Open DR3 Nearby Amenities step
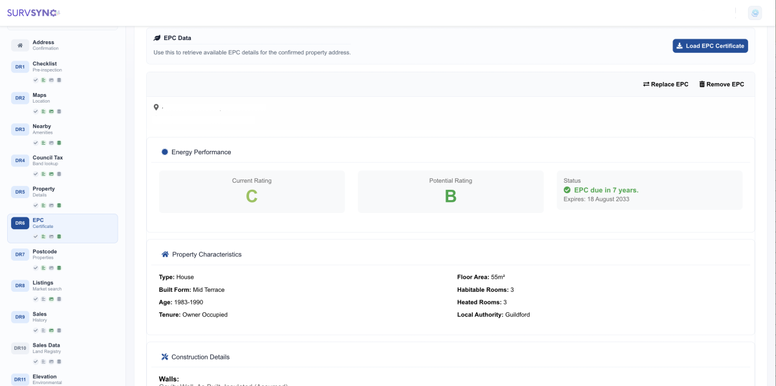This screenshot has width=776, height=386. pos(63,134)
